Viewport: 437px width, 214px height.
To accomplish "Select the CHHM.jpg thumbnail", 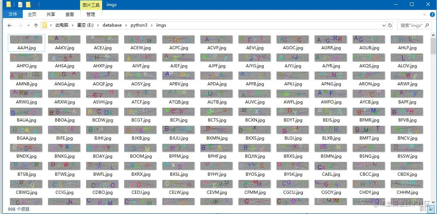I will 407,184.
